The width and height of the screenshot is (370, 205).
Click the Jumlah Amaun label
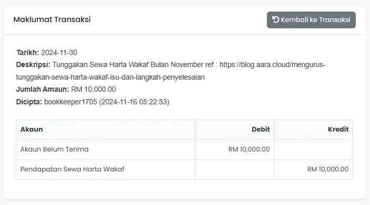point(43,89)
